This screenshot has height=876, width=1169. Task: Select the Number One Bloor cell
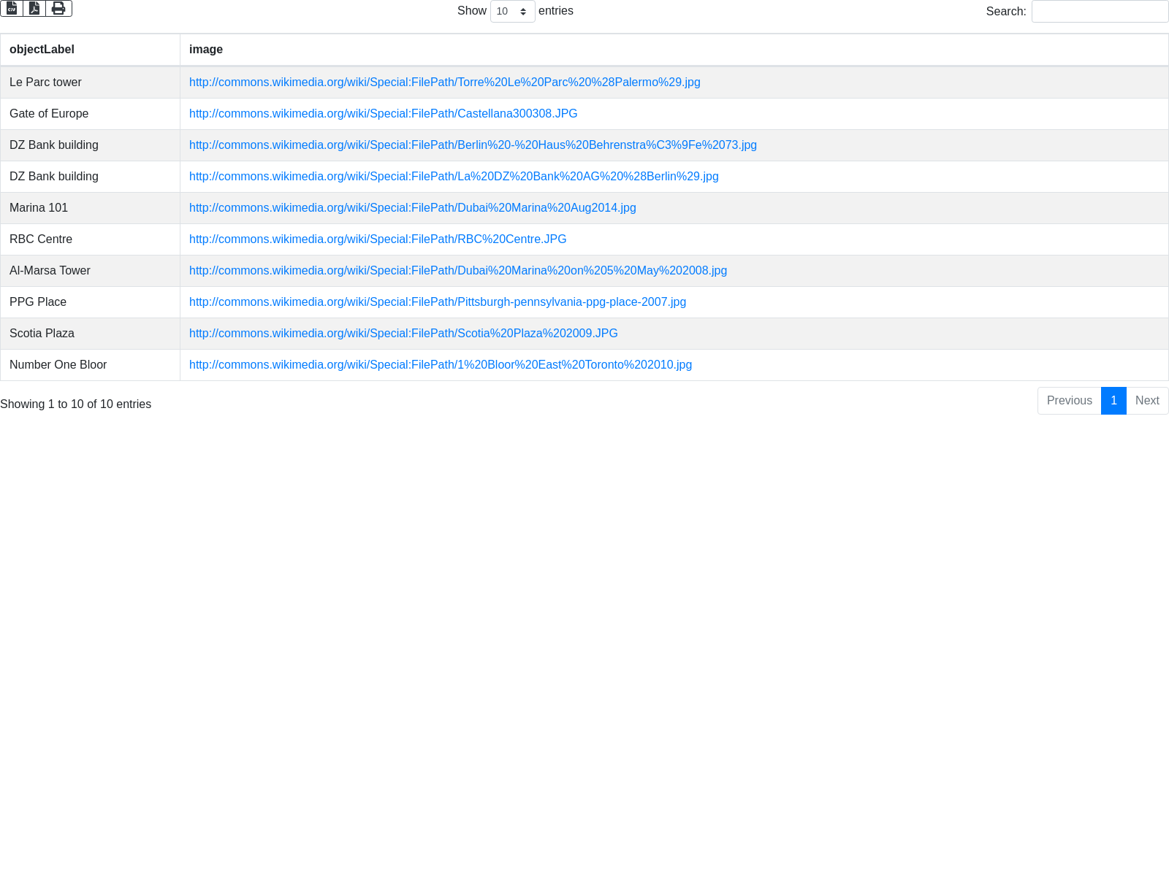[x=90, y=365]
